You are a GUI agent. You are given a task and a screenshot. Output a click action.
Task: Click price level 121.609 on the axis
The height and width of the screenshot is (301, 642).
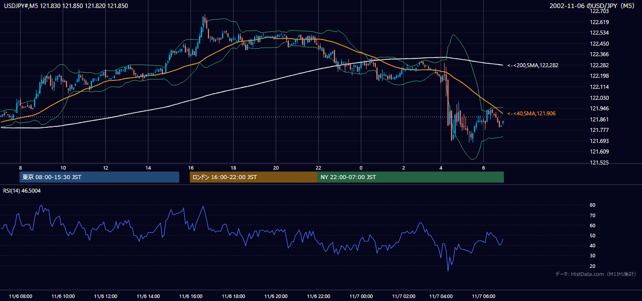tap(600, 152)
